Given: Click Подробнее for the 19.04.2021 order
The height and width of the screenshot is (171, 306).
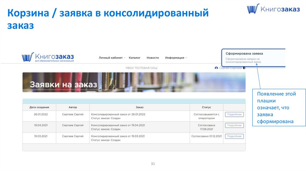Looking at the screenshot, I should (234, 125).
